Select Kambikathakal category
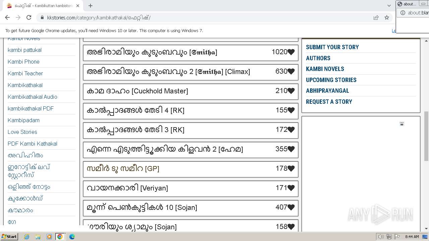The image size is (429, 241). [x=25, y=85]
